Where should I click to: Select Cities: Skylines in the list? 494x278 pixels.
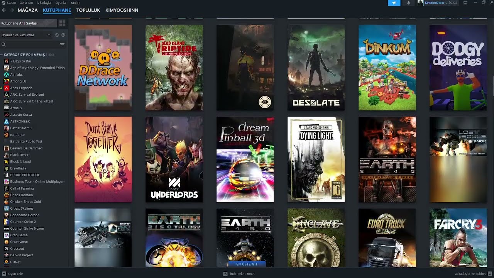[22, 208]
